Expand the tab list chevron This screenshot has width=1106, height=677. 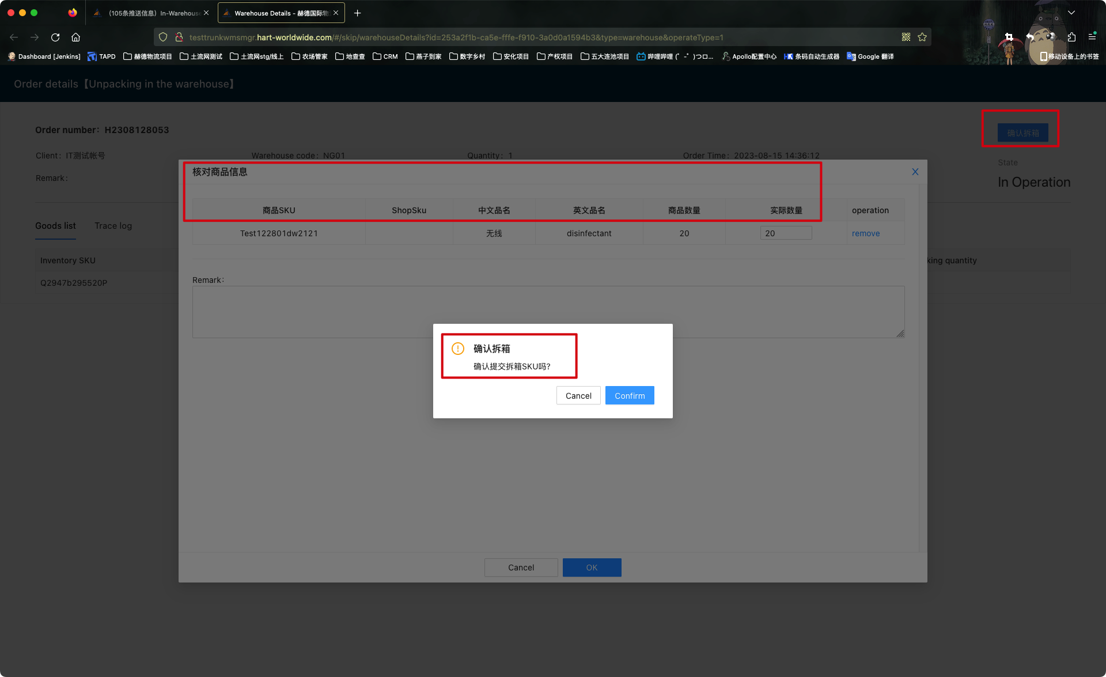click(1071, 13)
